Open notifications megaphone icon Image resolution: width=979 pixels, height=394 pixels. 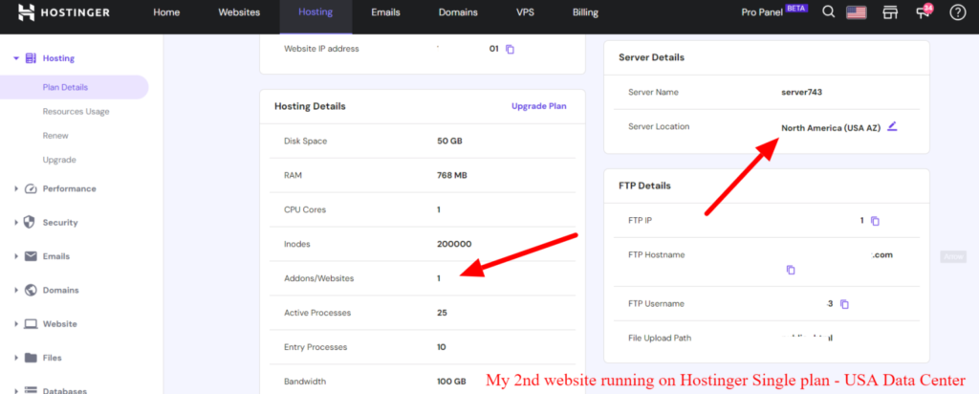click(x=923, y=11)
